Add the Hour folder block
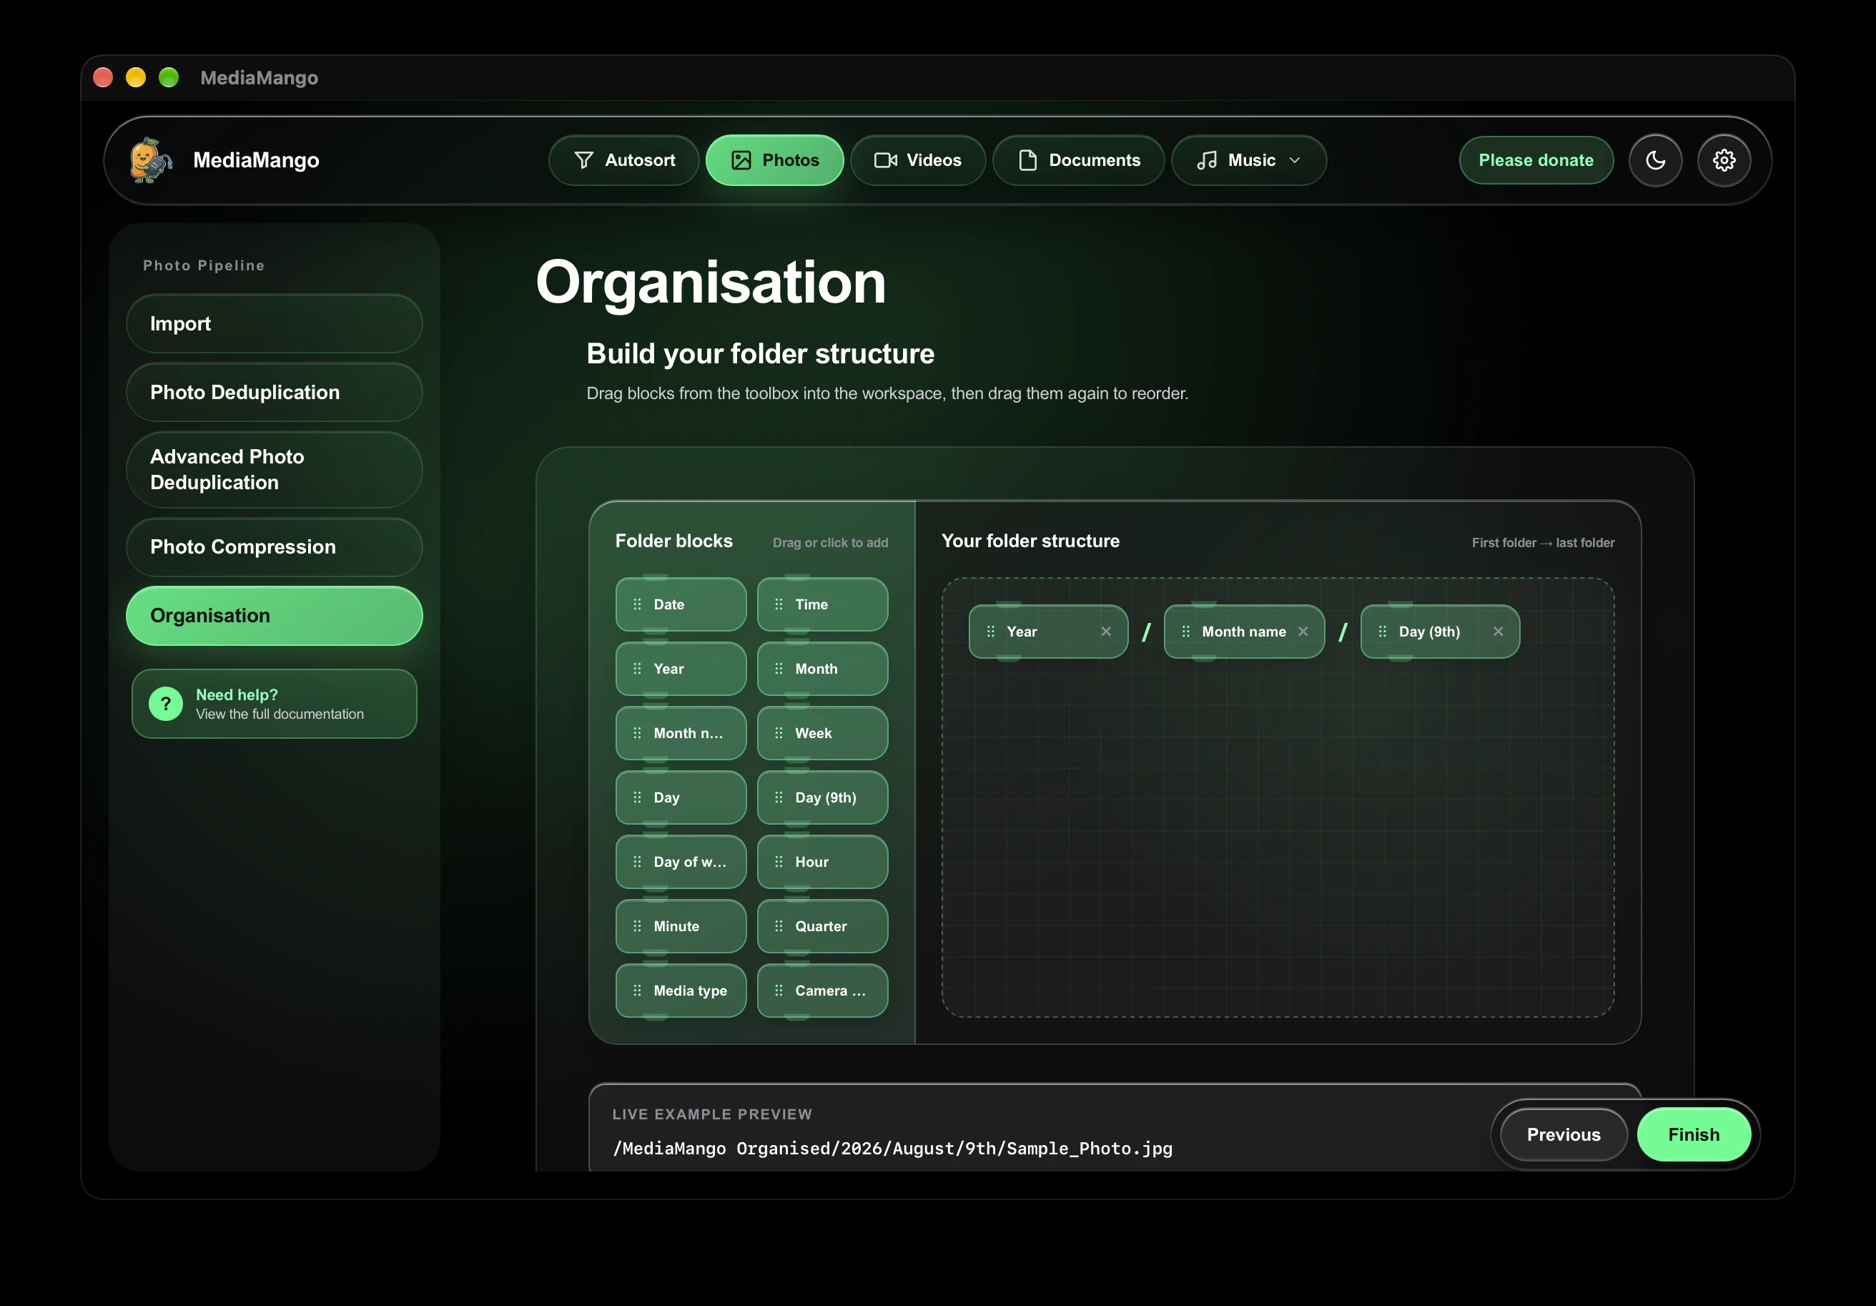Screen dimensions: 1876x1306 (x=822, y=861)
